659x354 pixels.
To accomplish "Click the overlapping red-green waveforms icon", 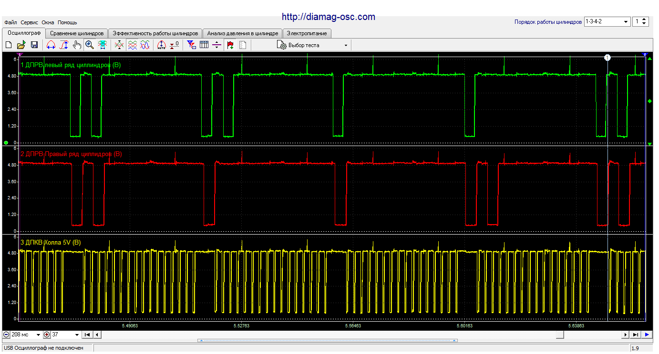I will pos(119,45).
